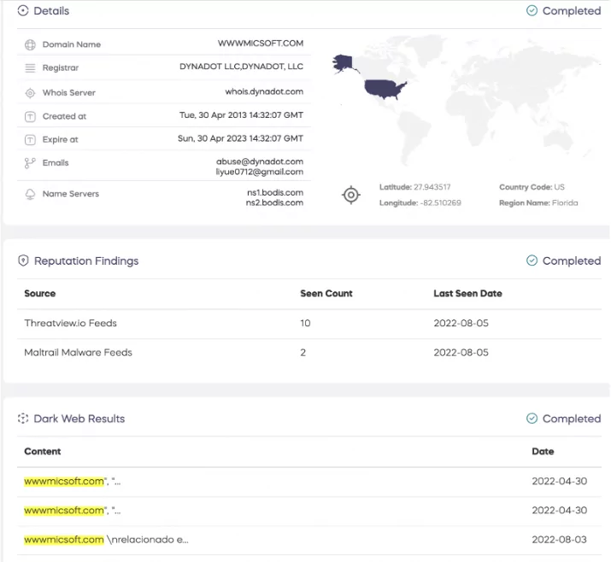Click seen count 2 for Maltrail
Image resolution: width=611 pixels, height=562 pixels.
[x=303, y=353]
